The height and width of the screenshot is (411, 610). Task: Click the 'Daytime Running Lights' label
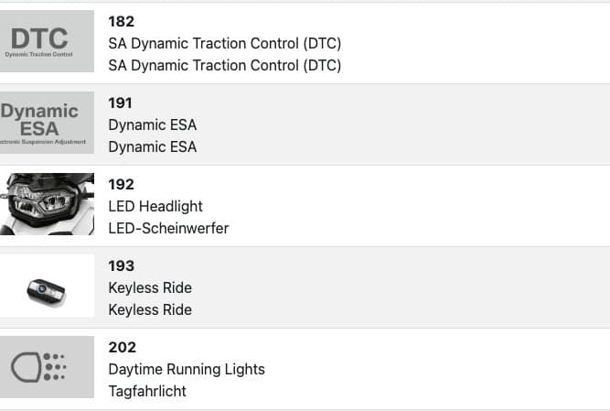pyautogui.click(x=187, y=369)
